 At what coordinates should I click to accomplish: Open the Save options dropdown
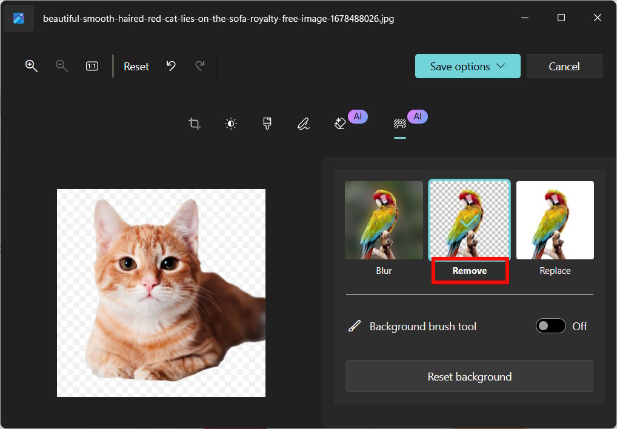coord(467,66)
